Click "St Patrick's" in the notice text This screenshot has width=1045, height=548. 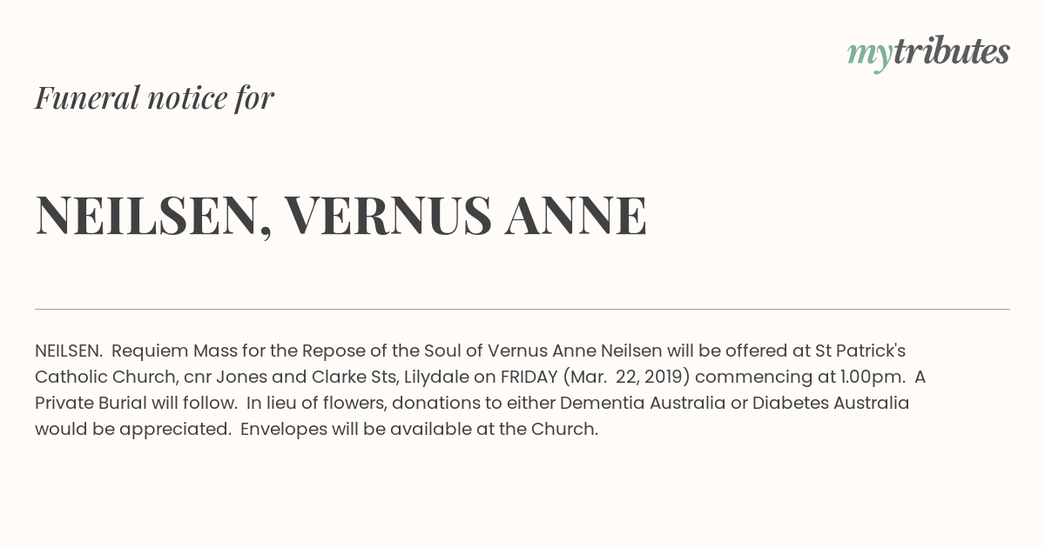(x=860, y=351)
